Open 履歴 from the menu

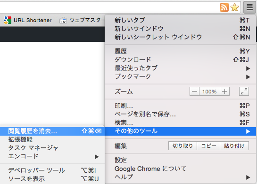180,51
